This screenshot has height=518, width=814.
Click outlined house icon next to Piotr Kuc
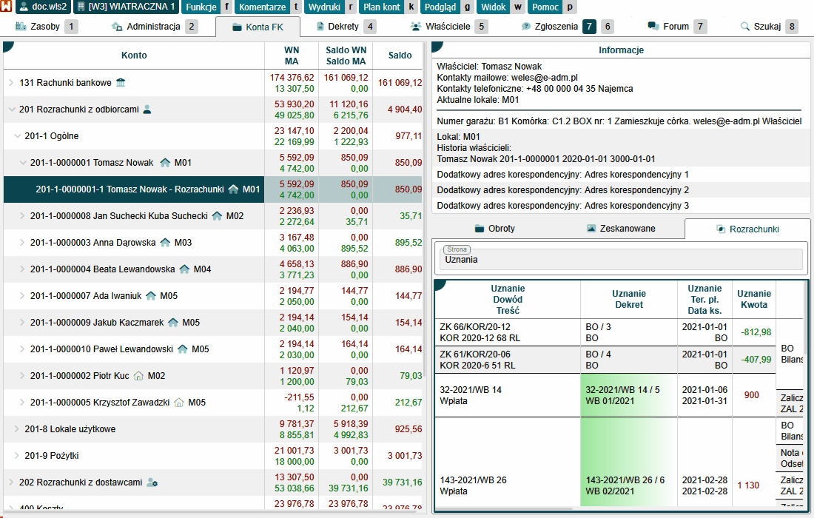coord(138,376)
